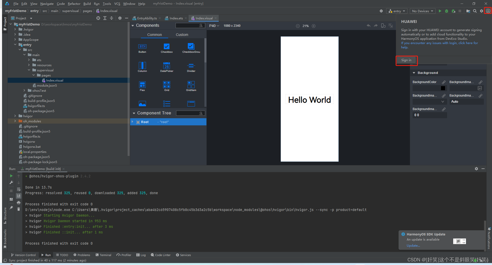Toggle soft-wrap in Run console
Viewport: 492px width, 265px height.
19,189
